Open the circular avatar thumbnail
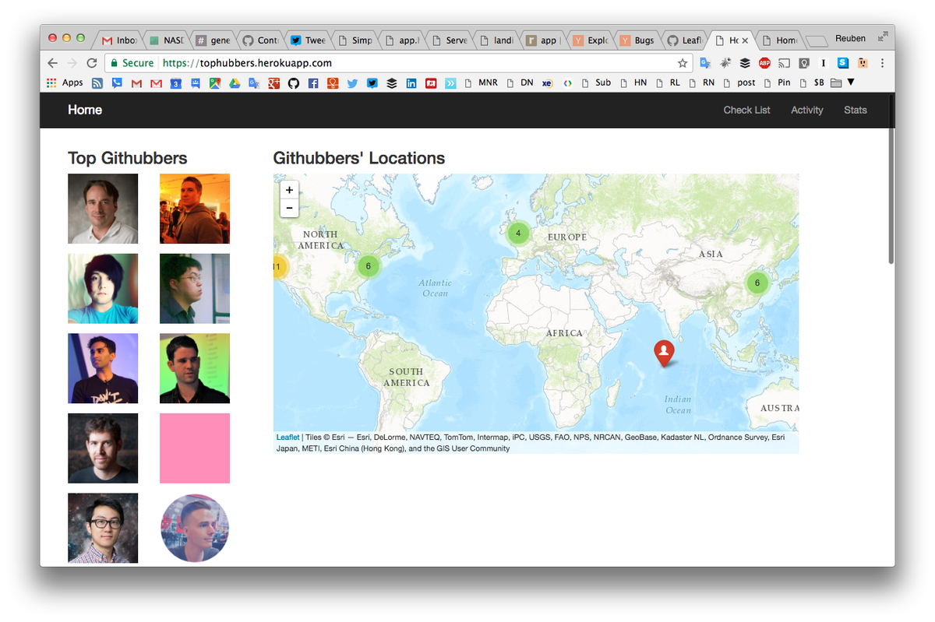The width and height of the screenshot is (935, 622). click(x=195, y=528)
